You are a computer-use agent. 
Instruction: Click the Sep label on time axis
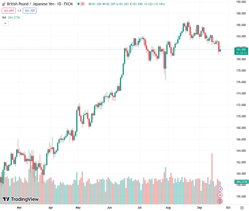click(199, 208)
